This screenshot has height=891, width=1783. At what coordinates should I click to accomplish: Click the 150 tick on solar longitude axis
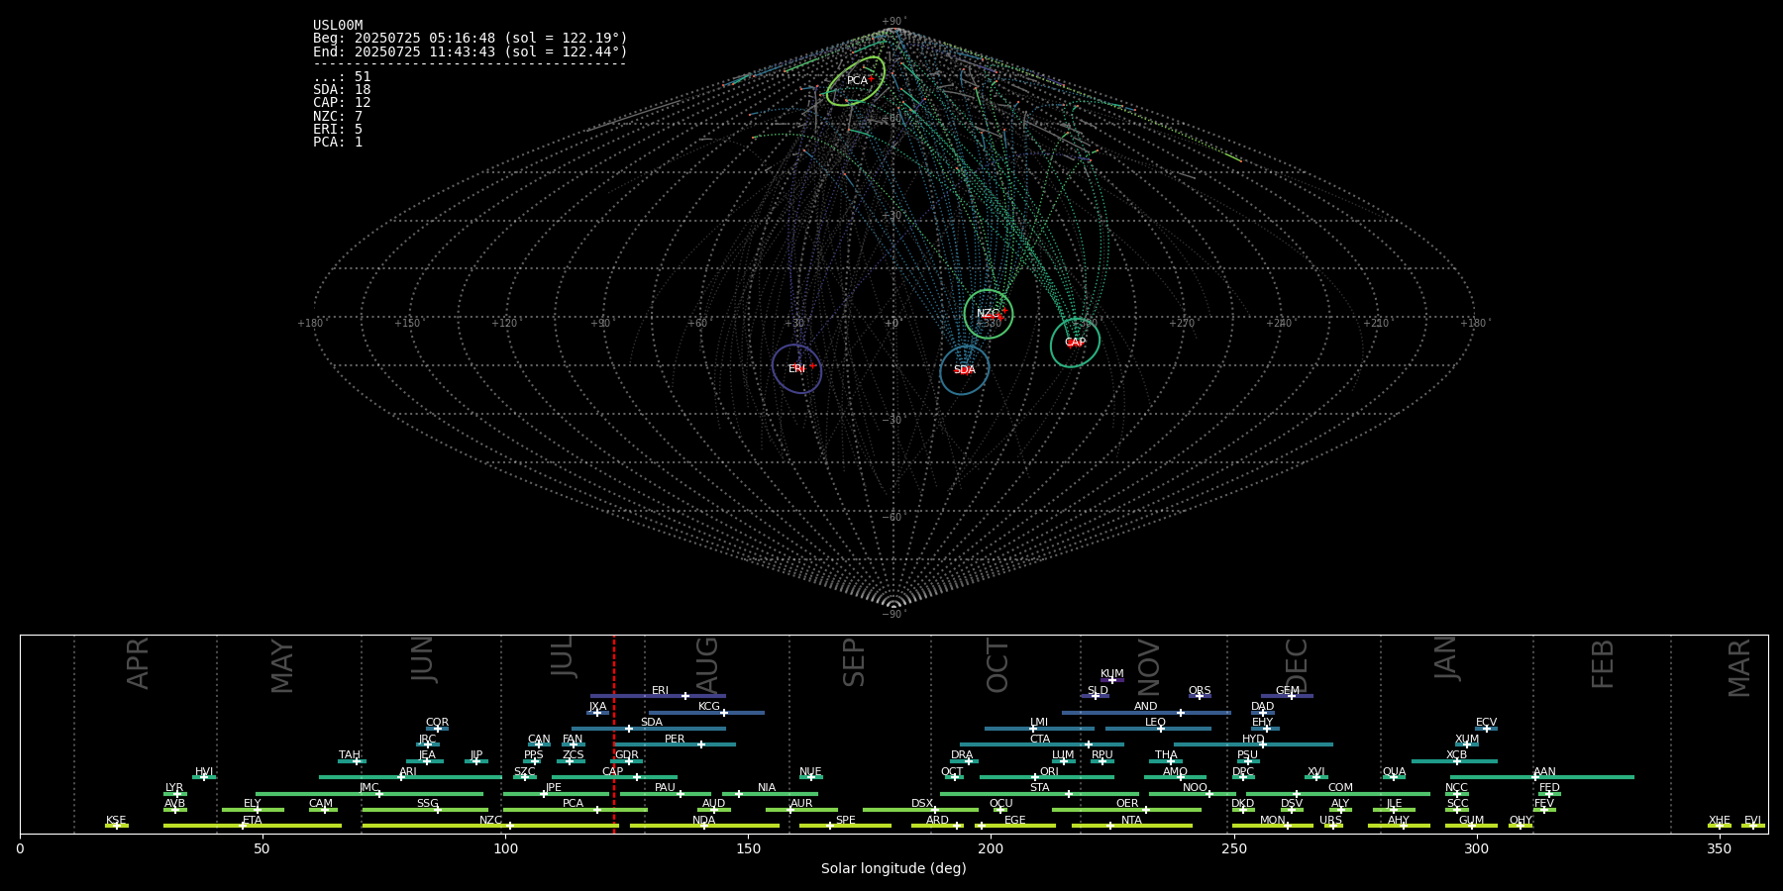748,848
